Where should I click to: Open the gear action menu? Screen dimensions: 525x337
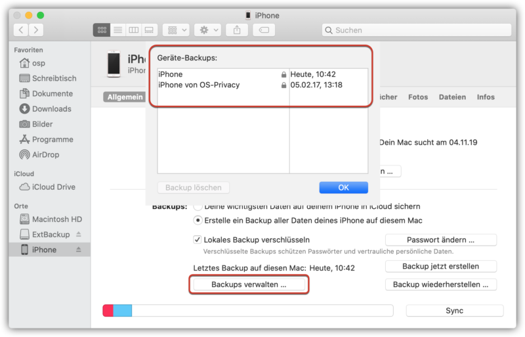coord(207,30)
